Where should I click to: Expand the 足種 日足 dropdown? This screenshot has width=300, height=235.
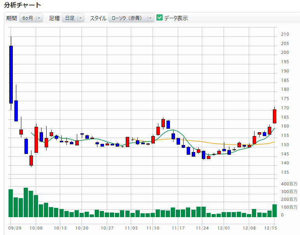pyautogui.click(x=73, y=18)
